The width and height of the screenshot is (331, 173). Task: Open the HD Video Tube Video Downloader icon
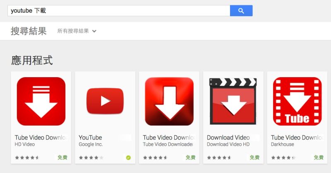click(x=41, y=101)
